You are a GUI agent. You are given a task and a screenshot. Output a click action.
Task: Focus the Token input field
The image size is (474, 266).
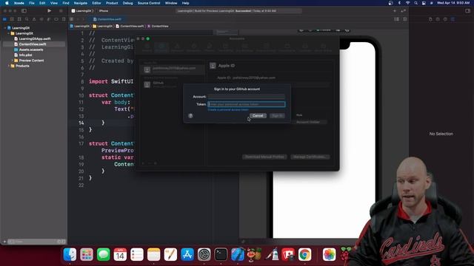click(x=247, y=104)
